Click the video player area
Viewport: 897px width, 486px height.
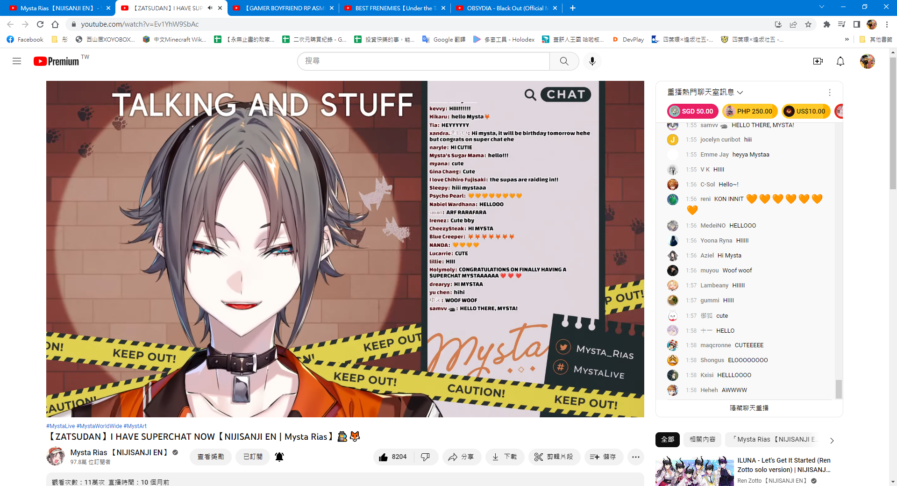[x=345, y=249]
